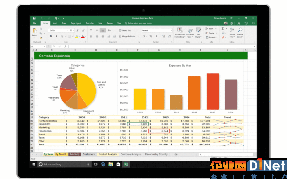Open the Calibri font name dropdown
The width and height of the screenshot is (287, 179).
(67, 30)
